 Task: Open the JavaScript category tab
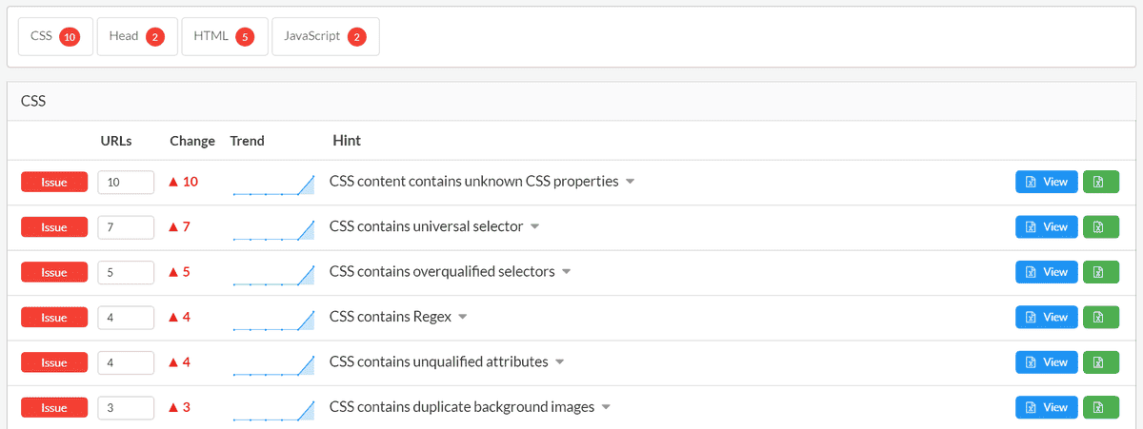pos(326,37)
